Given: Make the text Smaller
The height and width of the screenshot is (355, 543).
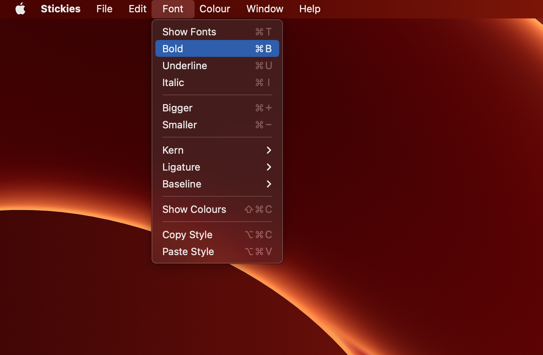Looking at the screenshot, I should coord(179,124).
